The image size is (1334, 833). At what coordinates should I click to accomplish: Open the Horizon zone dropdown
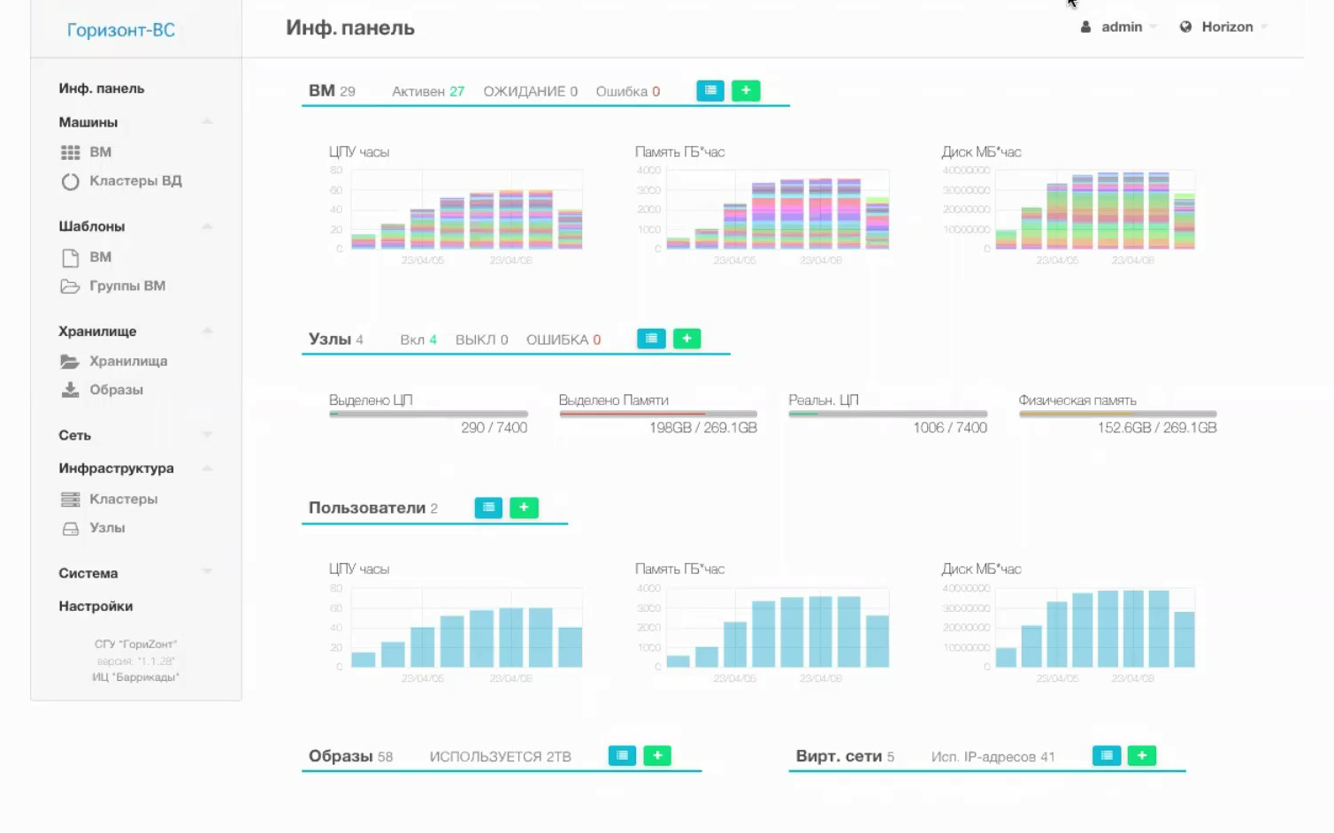pyautogui.click(x=1224, y=27)
